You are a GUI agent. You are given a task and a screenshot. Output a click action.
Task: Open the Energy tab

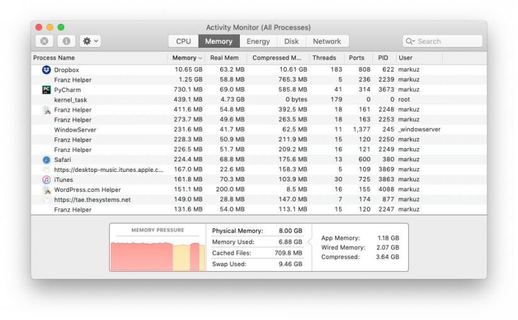[258, 41]
